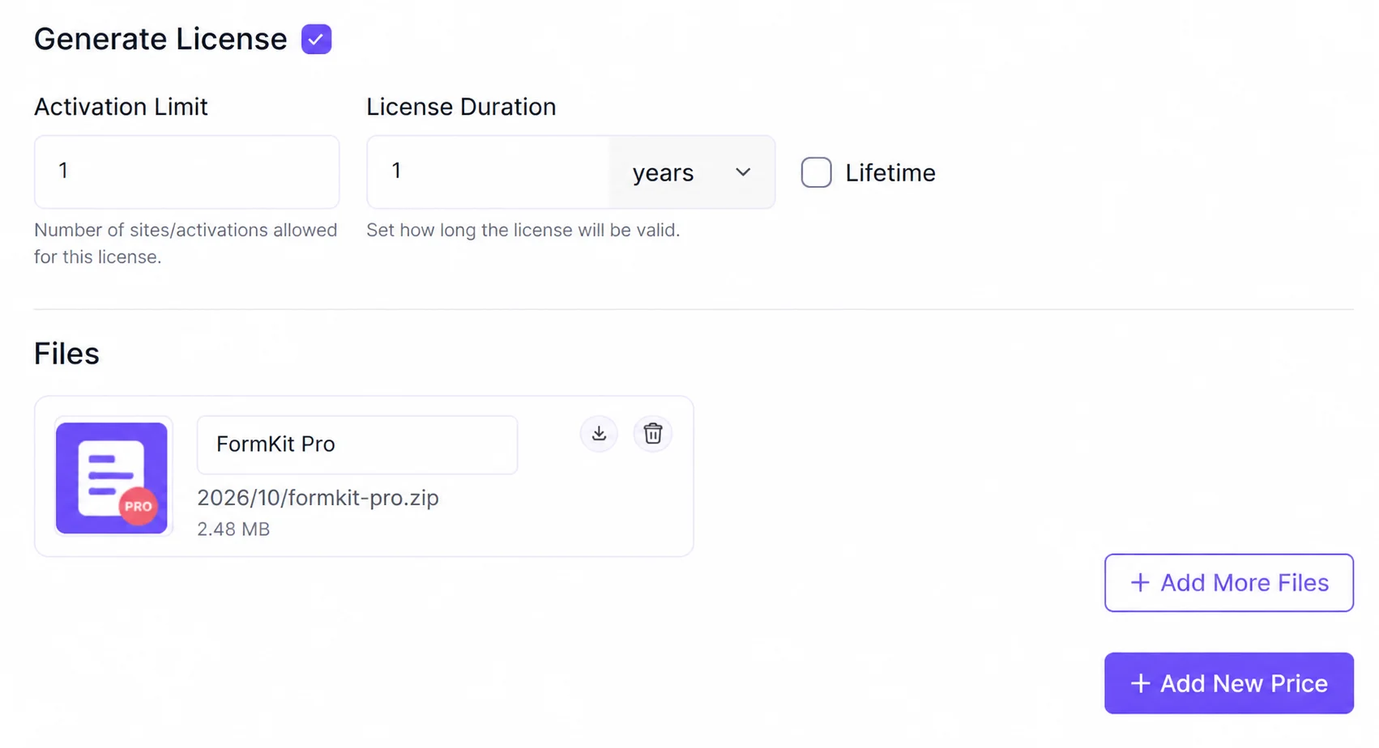The image size is (1379, 748).
Task: Click the Add More Files button
Action: pyautogui.click(x=1228, y=583)
